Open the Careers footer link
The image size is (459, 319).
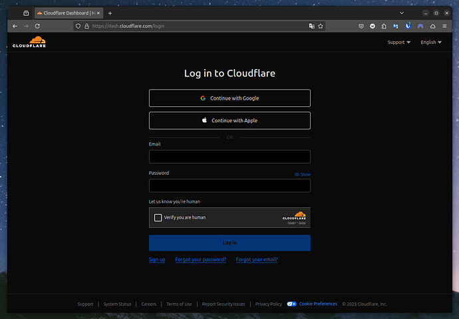pos(149,304)
